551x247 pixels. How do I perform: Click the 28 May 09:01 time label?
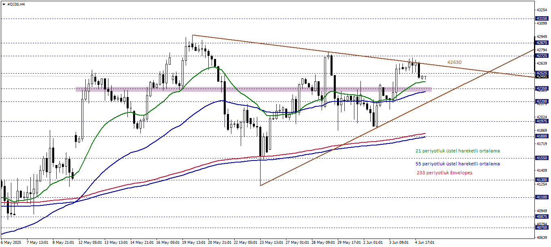click(323, 243)
